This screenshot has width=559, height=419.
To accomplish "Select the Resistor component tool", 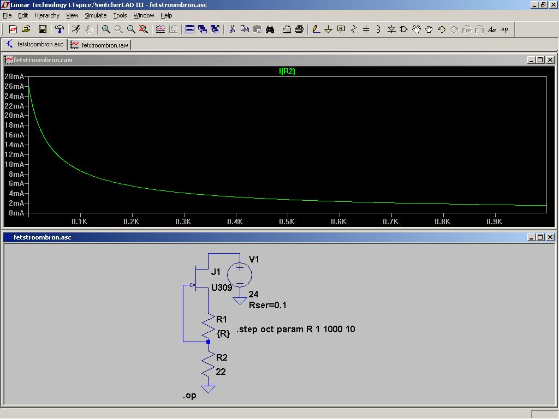I will coord(353,29).
